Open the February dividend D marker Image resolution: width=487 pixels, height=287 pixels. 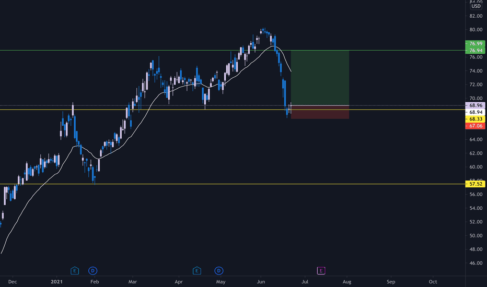click(92, 270)
